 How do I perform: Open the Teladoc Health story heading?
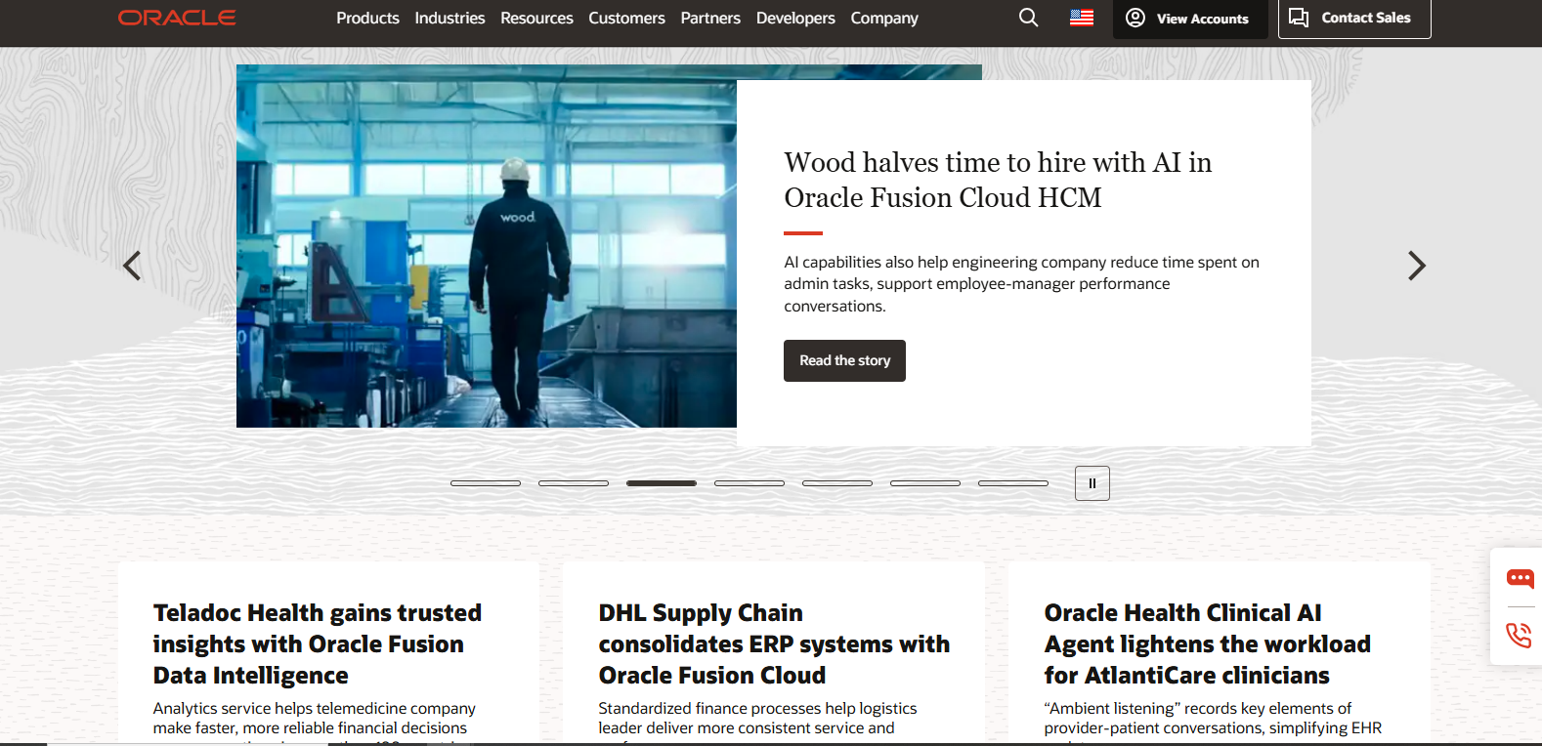(318, 644)
